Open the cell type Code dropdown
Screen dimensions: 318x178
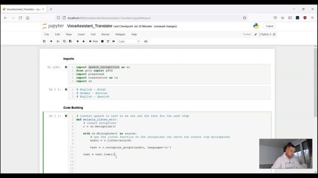click(x=129, y=42)
